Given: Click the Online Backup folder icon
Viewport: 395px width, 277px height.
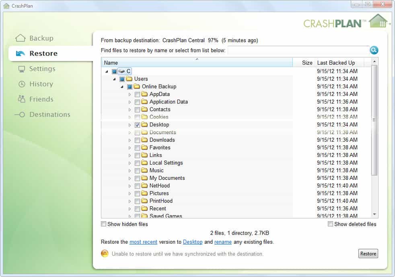Looking at the screenshot, I should point(137,86).
